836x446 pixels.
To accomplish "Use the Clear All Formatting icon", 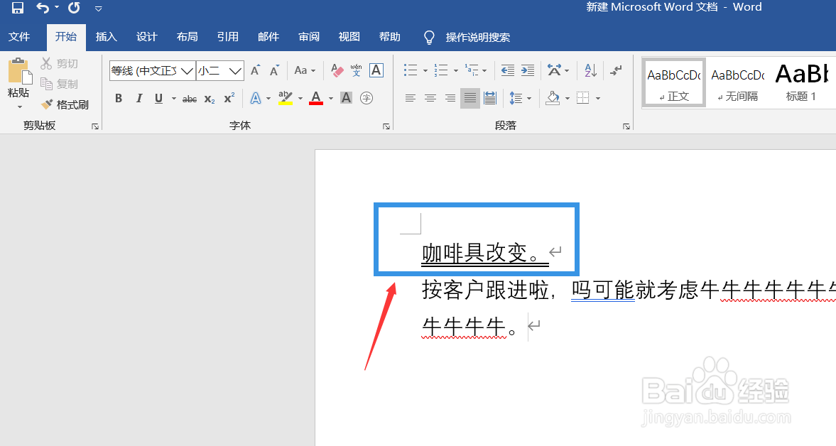I will click(x=336, y=70).
